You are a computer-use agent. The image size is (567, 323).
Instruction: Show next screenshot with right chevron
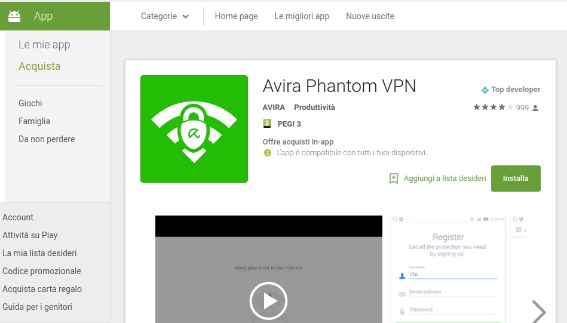pos(539,312)
